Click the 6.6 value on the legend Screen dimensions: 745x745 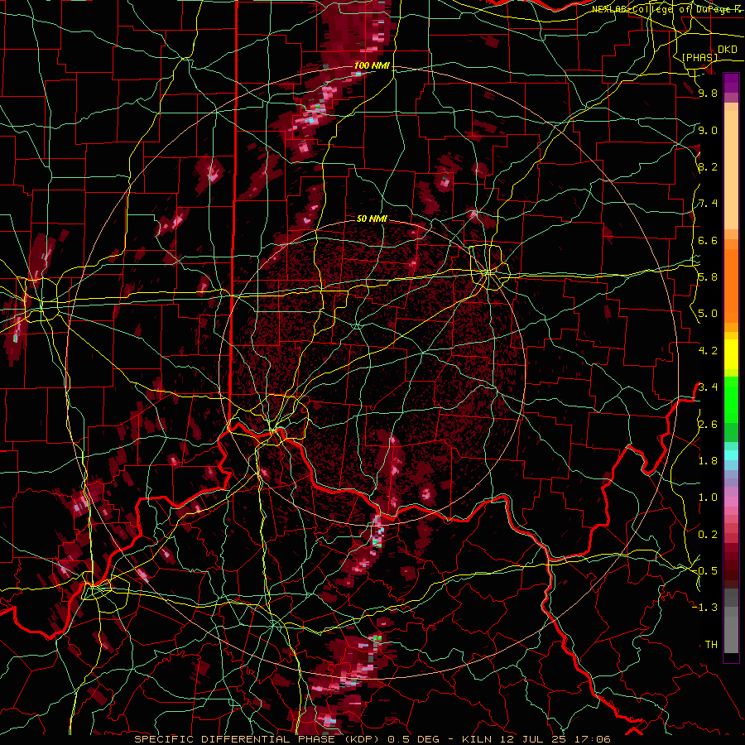pos(708,240)
